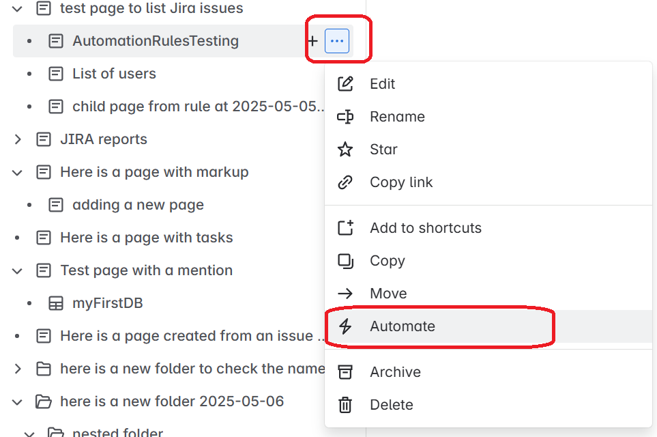Click the database icon next to myFirstDB
The width and height of the screenshot is (657, 437).
click(x=55, y=302)
